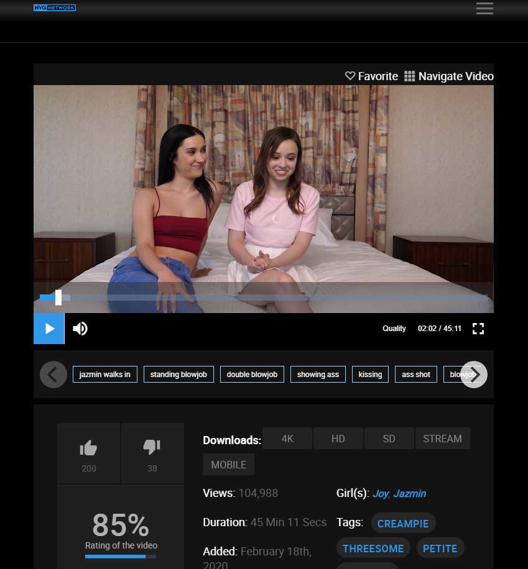The image size is (528, 569).
Task: Click the video progress slider handle
Action: [58, 298]
